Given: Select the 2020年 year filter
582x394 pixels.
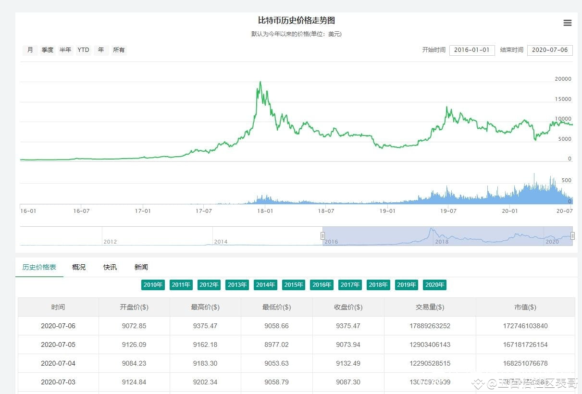Looking at the screenshot, I should (x=434, y=284).
